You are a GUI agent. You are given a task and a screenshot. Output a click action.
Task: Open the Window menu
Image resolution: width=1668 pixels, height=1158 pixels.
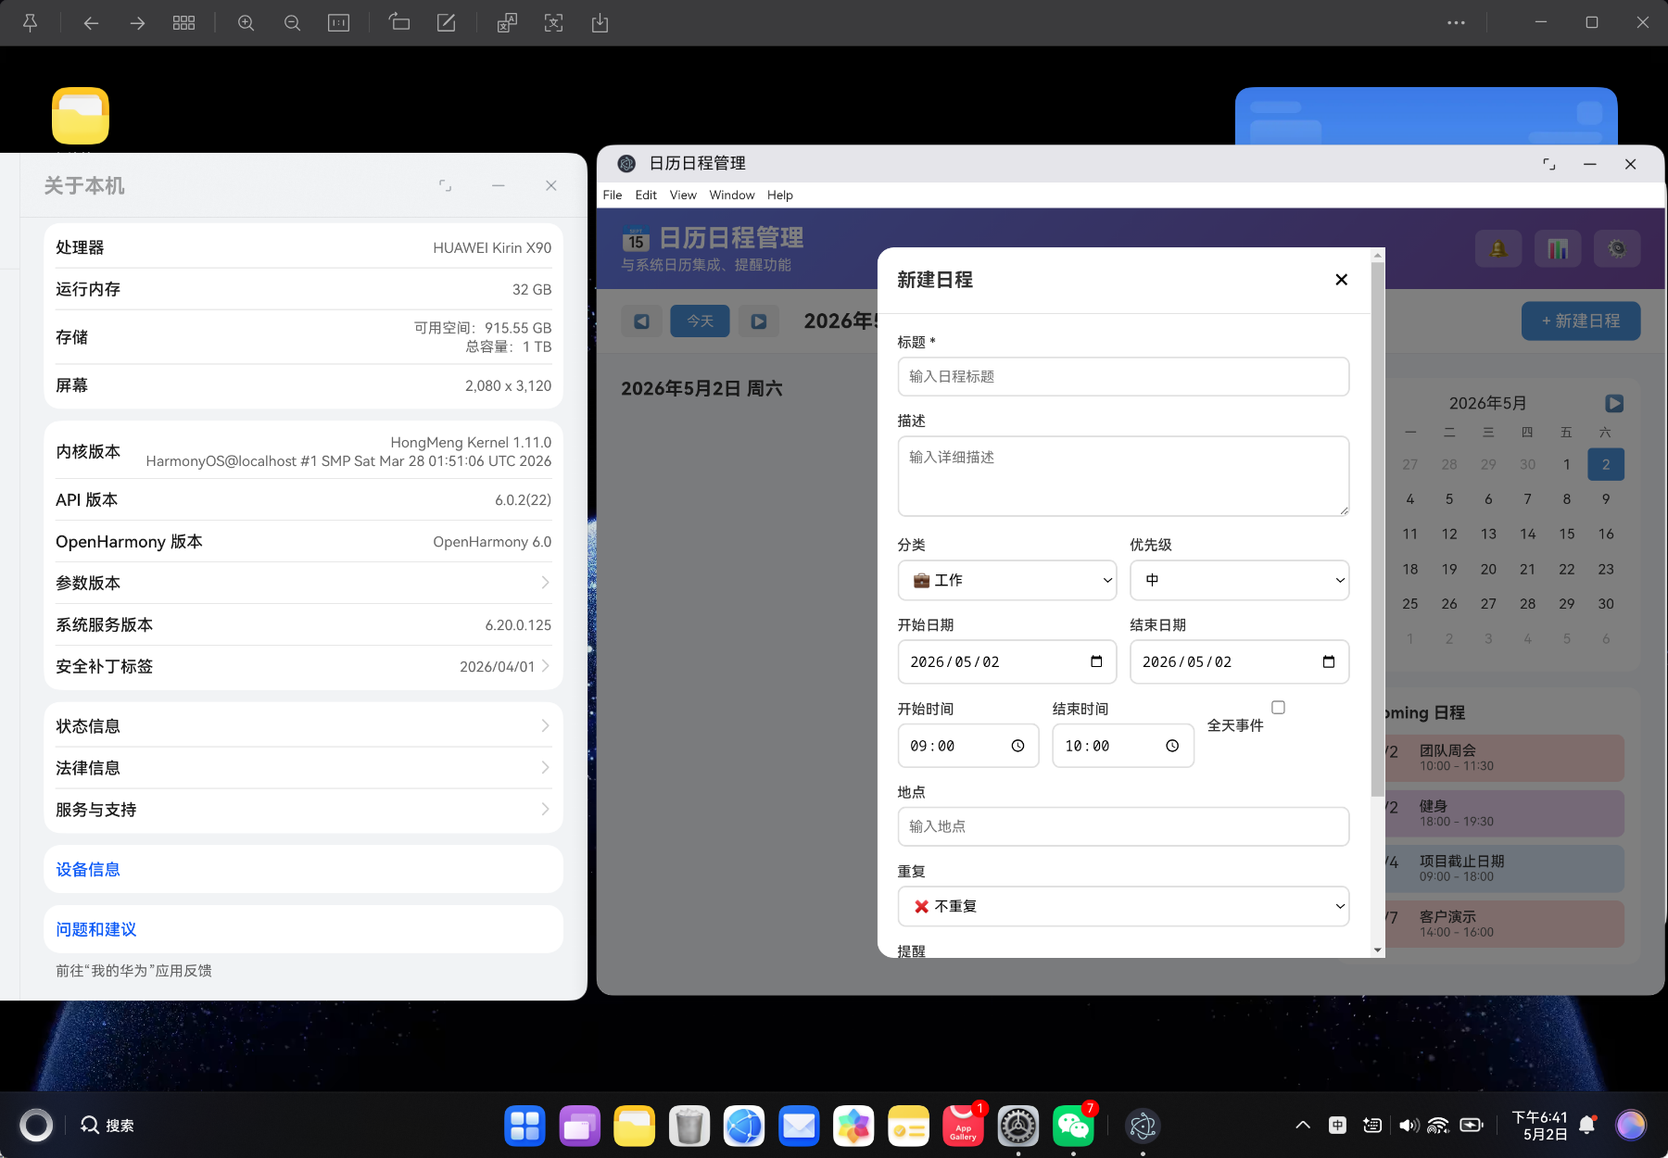pyautogui.click(x=732, y=195)
